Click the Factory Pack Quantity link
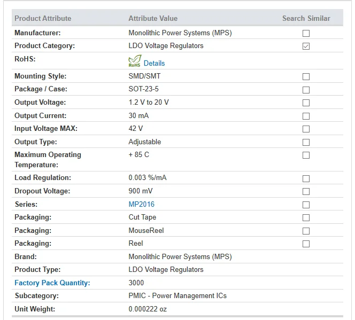Viewport: 355px width, 320px height. point(52,283)
